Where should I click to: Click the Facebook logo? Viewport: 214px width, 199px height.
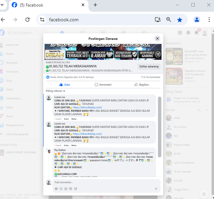coord(2,33)
